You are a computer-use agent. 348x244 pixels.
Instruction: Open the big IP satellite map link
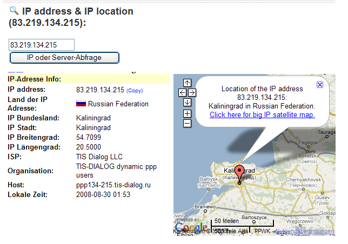(262, 114)
